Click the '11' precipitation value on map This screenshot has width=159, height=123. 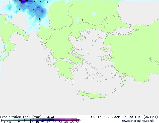[x=40, y=10]
